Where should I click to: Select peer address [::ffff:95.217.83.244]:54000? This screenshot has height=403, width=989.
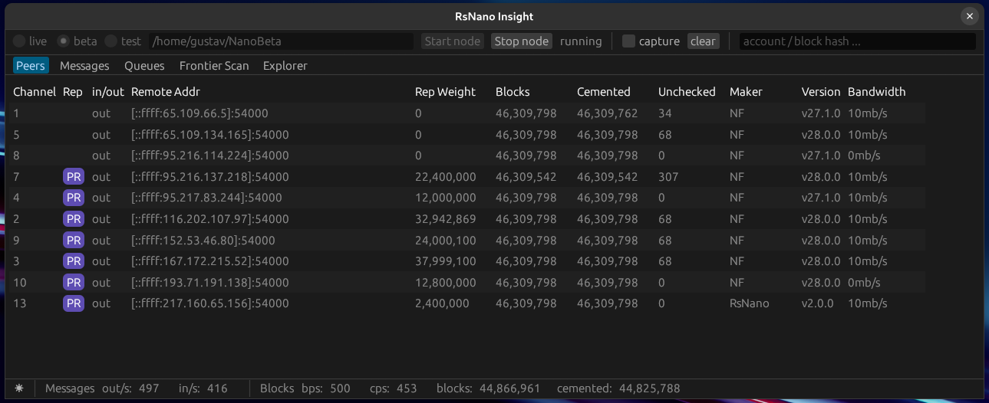(206, 198)
